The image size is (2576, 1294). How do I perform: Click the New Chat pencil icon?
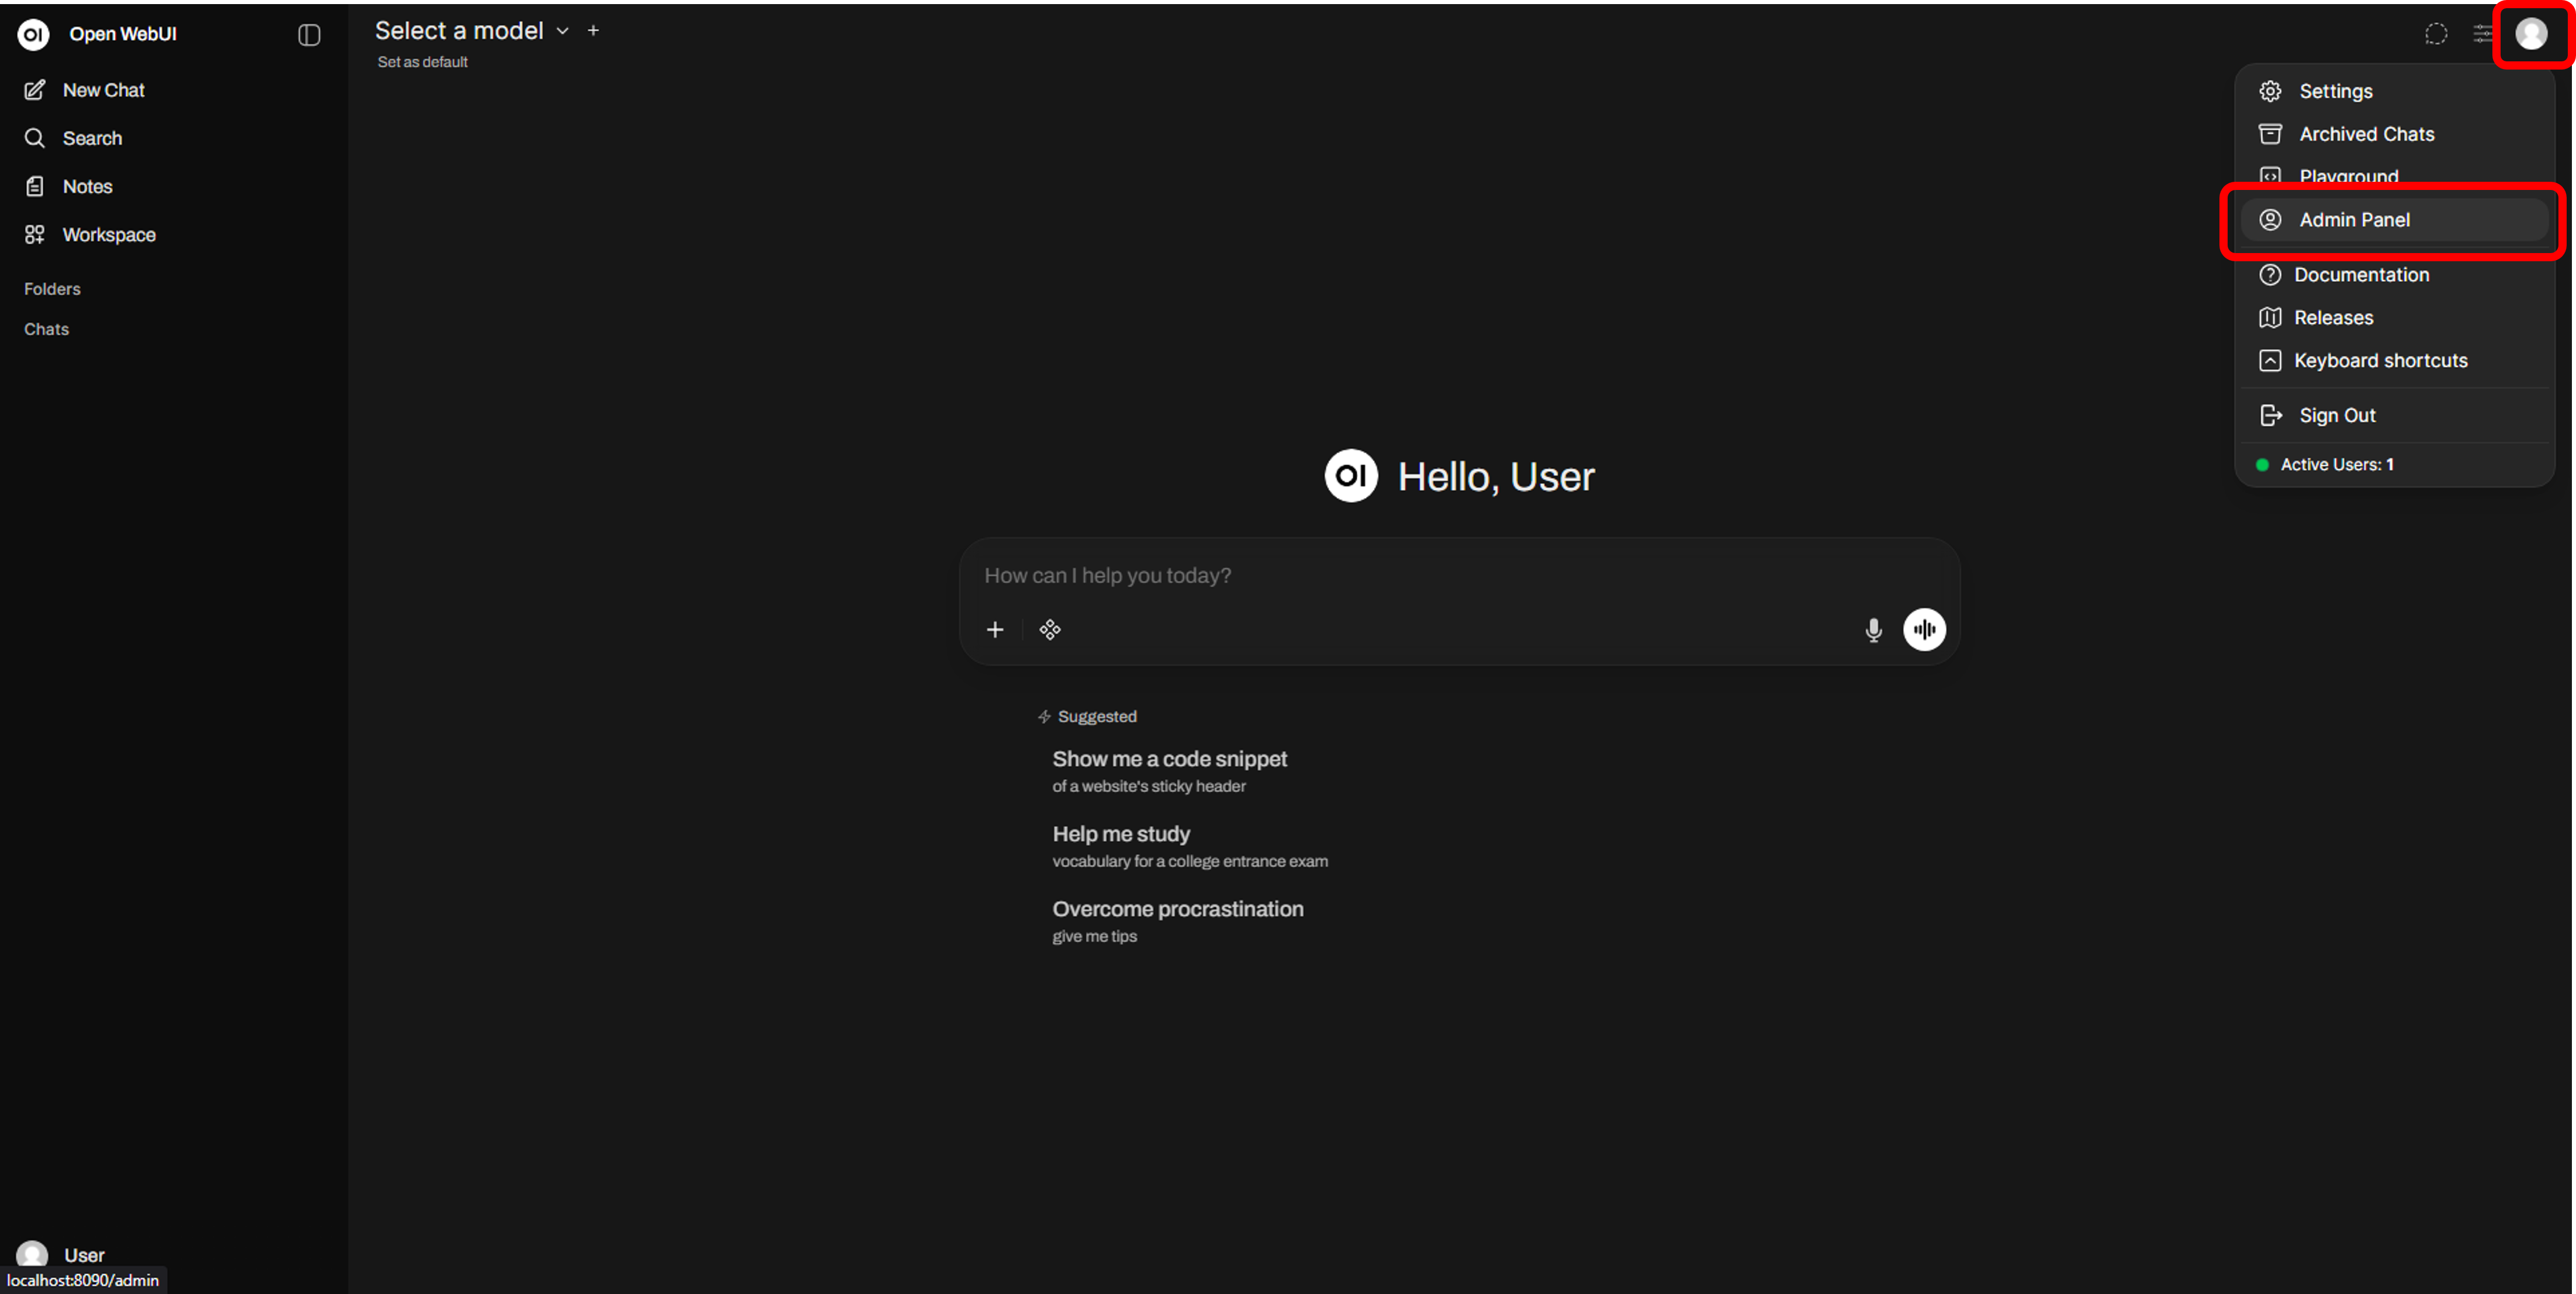tap(35, 90)
